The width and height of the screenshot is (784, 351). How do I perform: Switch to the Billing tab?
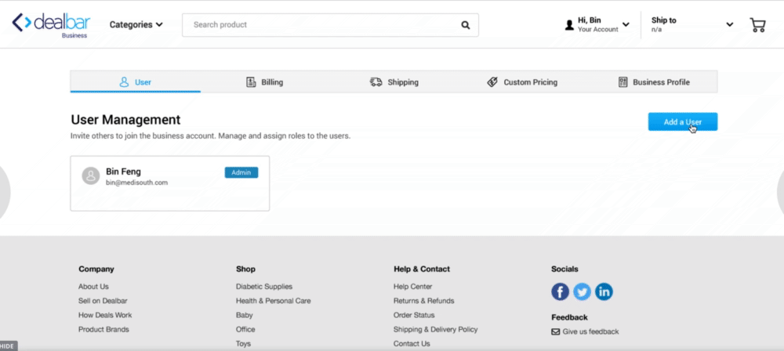click(x=265, y=82)
